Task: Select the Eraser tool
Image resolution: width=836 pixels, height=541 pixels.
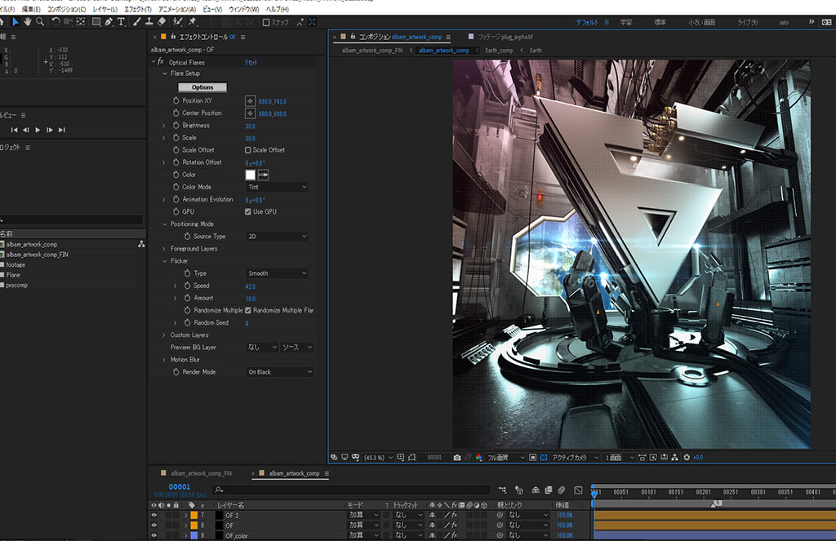Action: click(x=162, y=21)
